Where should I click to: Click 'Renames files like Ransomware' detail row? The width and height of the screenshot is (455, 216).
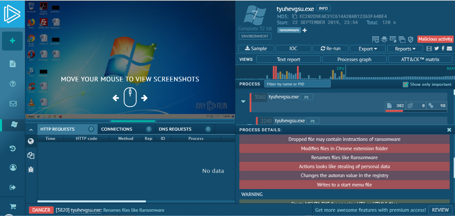344,158
